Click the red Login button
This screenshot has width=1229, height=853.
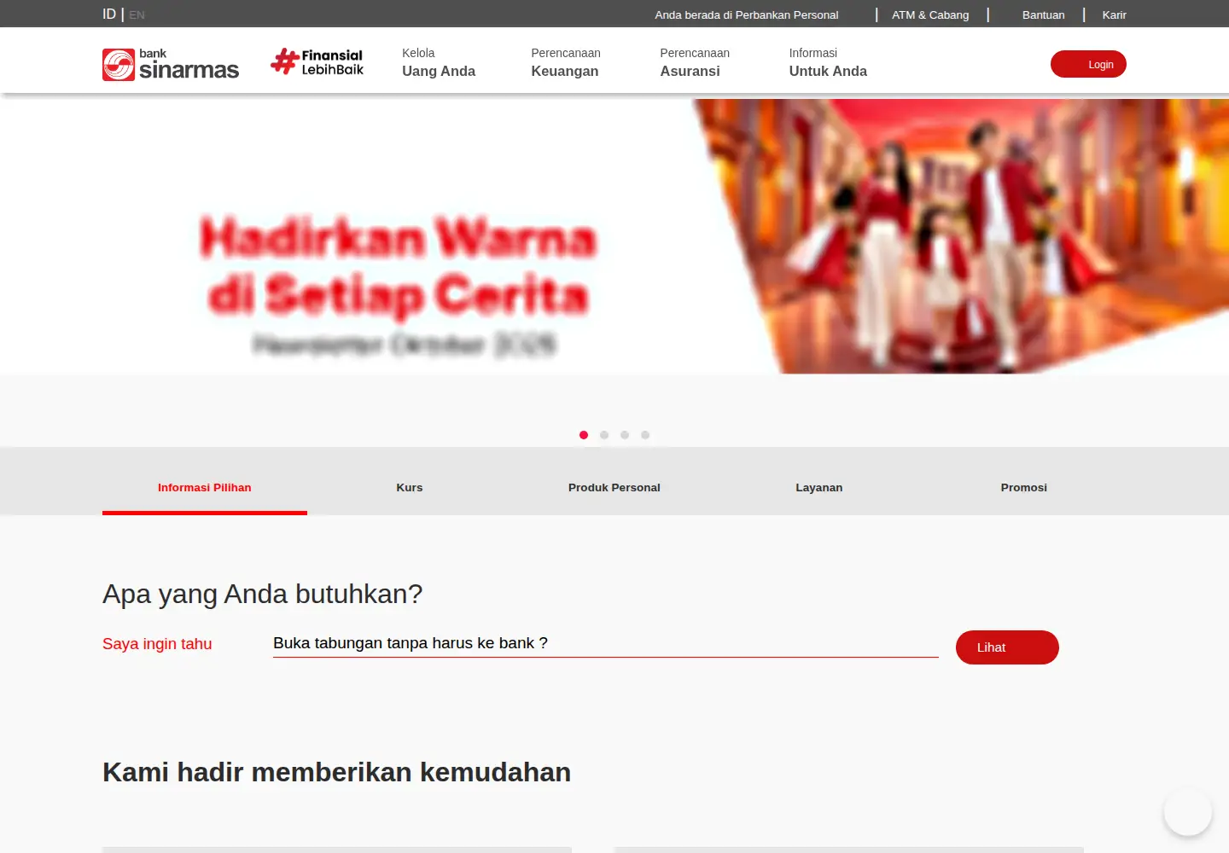click(1088, 64)
